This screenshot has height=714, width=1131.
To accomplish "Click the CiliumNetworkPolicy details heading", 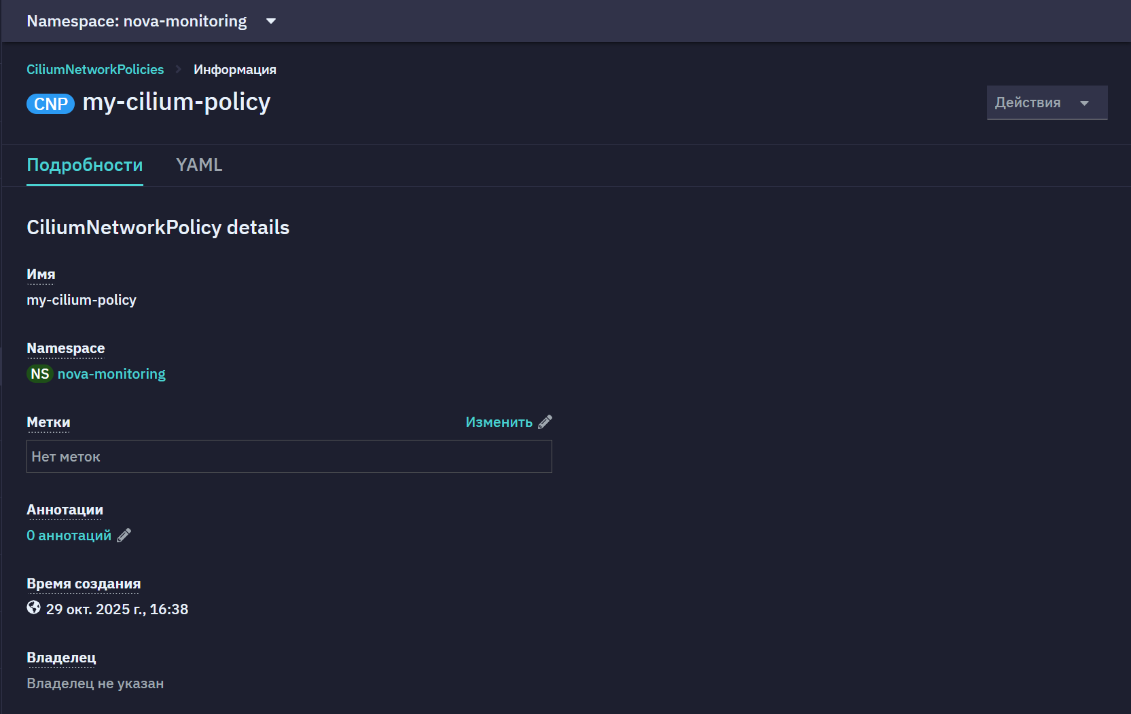I will tap(158, 227).
